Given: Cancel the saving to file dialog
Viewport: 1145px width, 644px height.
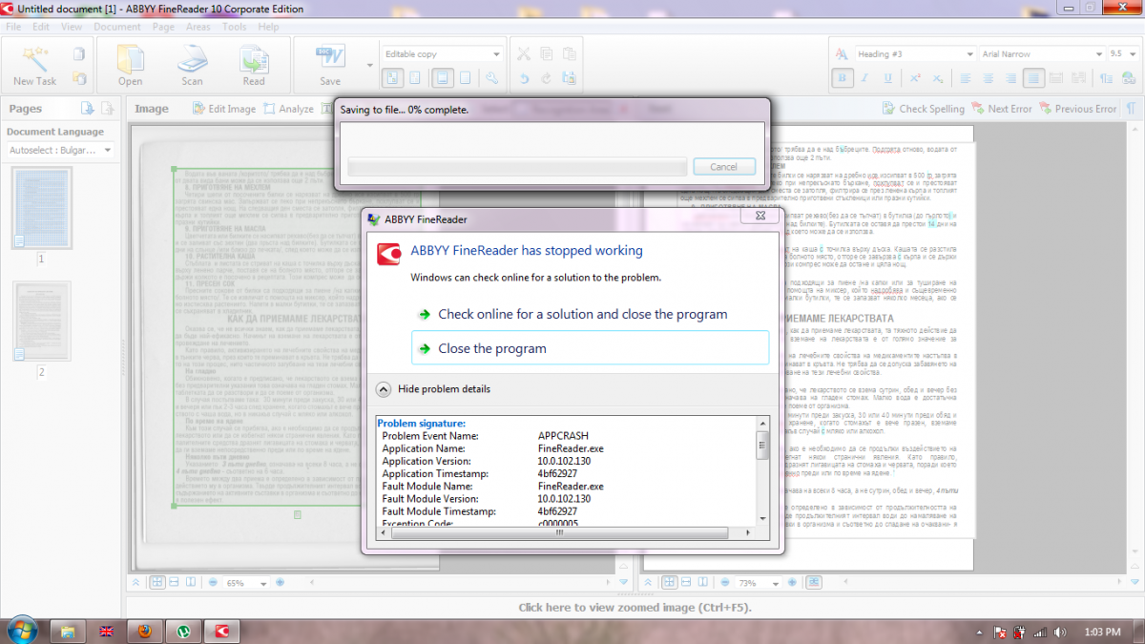Looking at the screenshot, I should click(724, 166).
